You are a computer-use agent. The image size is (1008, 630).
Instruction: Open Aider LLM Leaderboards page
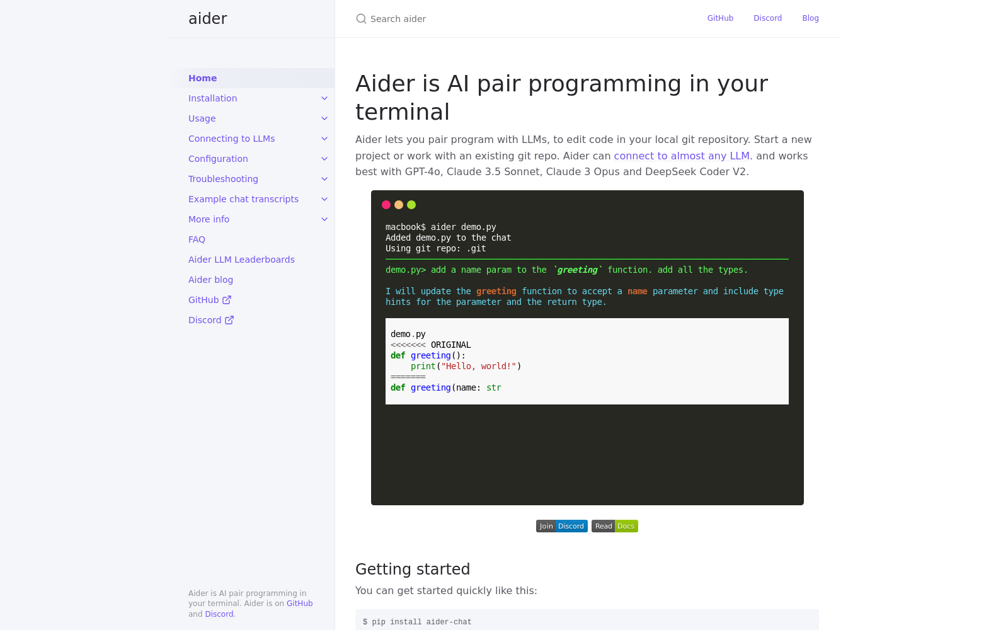click(x=241, y=260)
